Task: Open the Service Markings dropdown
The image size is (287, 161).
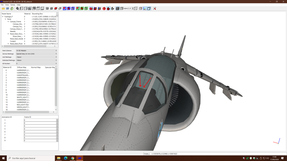Action: pos(36,54)
